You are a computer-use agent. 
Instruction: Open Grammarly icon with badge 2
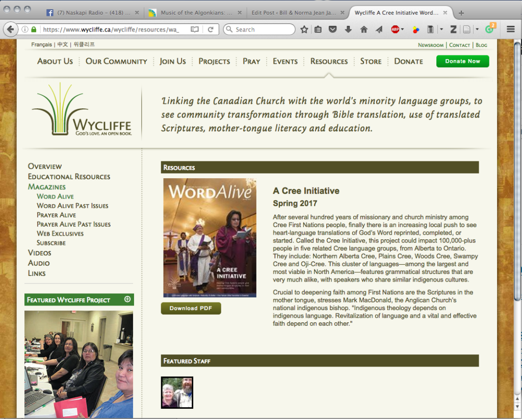coord(490,29)
